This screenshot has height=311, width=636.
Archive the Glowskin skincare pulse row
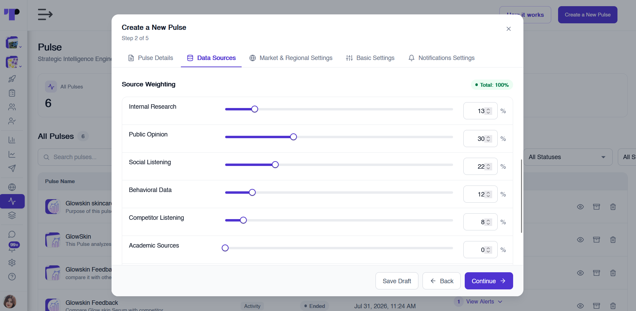[597, 207]
